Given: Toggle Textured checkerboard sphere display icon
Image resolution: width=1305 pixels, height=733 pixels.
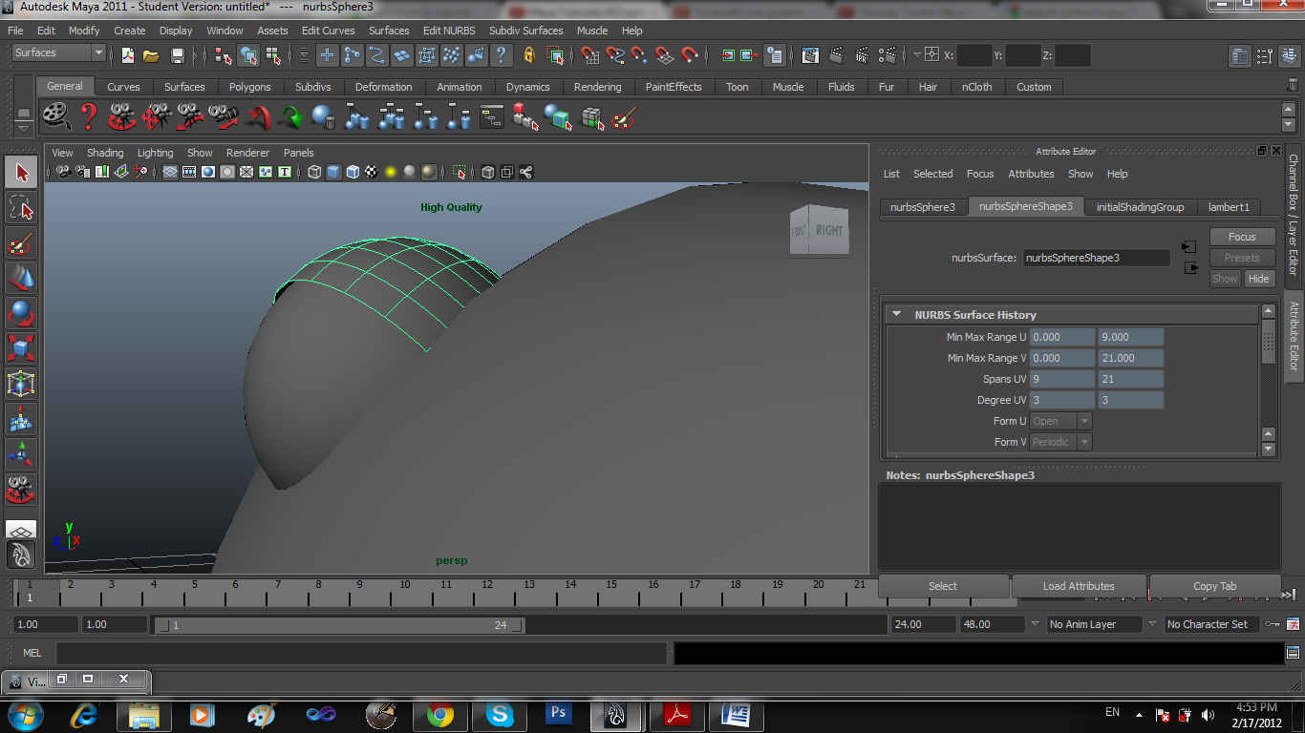Looking at the screenshot, I should (372, 172).
